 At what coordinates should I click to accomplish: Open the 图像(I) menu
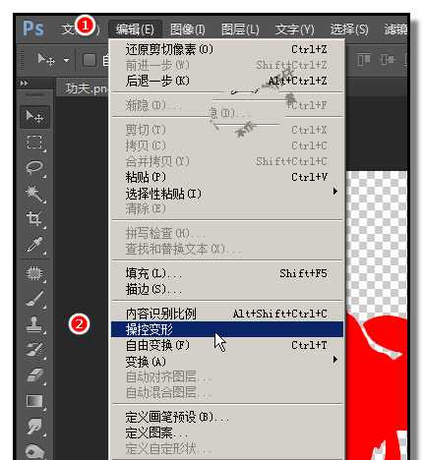point(188,29)
